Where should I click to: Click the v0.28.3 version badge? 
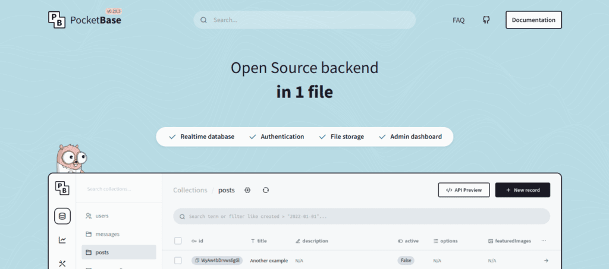pyautogui.click(x=114, y=11)
